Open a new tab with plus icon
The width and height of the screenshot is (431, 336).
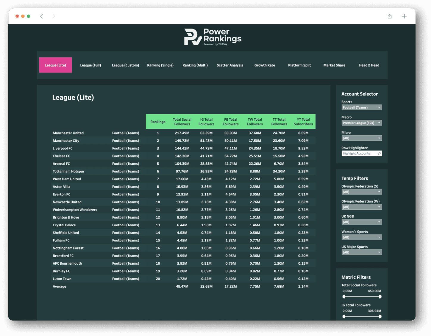(404, 16)
